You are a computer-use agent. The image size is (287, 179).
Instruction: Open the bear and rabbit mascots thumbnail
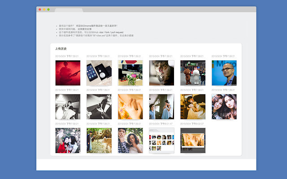coord(193,73)
